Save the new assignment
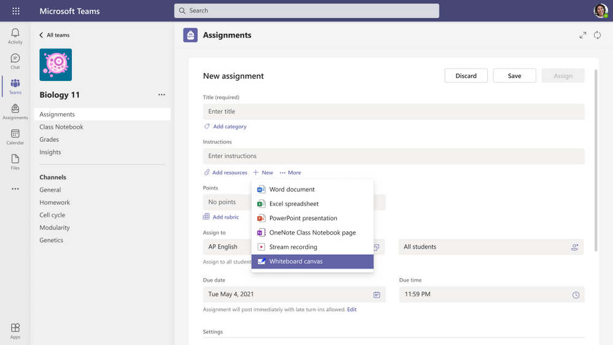Image resolution: width=613 pixels, height=345 pixels. [x=514, y=76]
